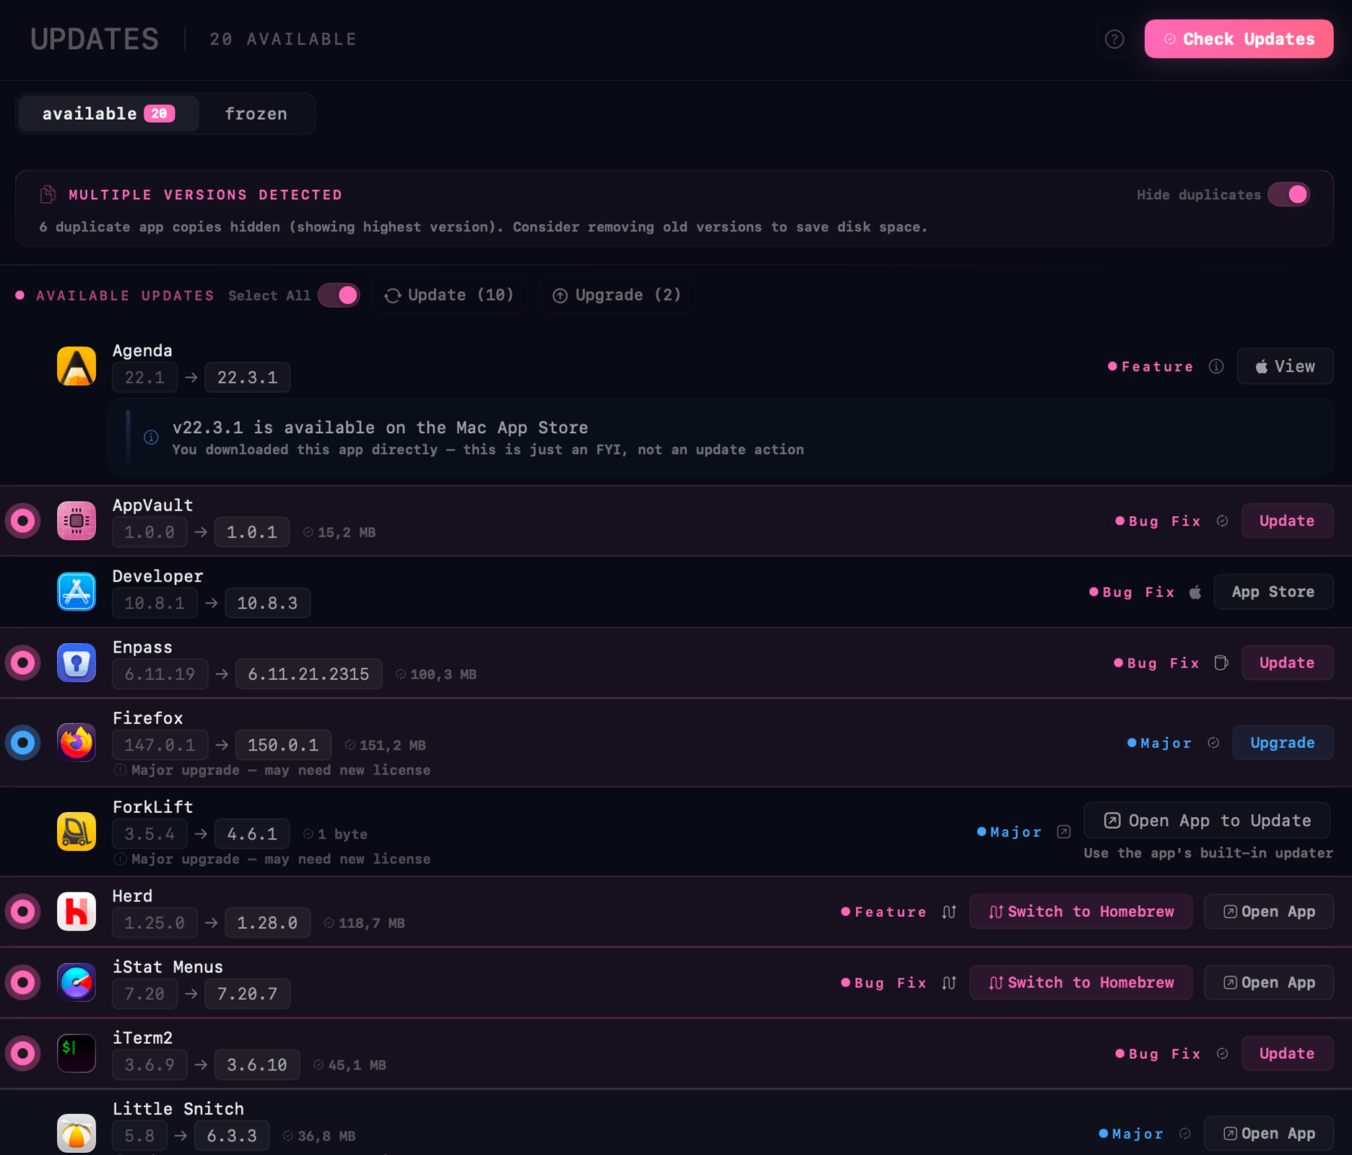
Task: Toggle the Hide duplicates switch
Action: [1289, 194]
